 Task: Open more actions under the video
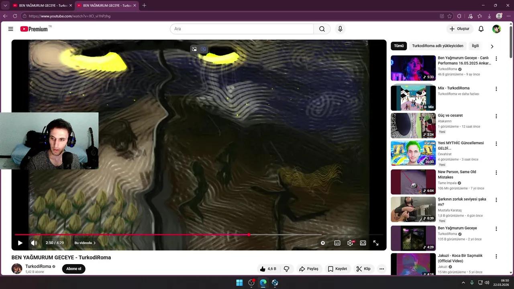[x=381, y=269]
